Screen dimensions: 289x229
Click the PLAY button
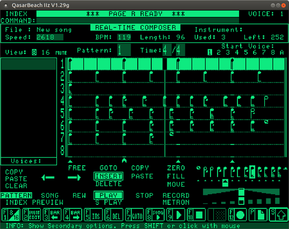click(109, 195)
